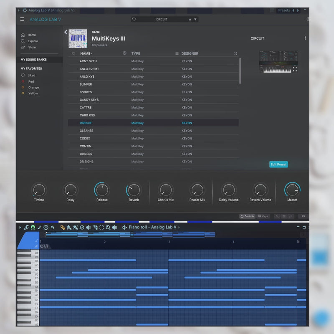
Task: Turn up the Master knob
Action: pos(292,190)
